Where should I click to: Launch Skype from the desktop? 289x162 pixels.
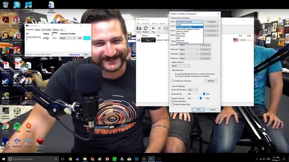(17, 5)
